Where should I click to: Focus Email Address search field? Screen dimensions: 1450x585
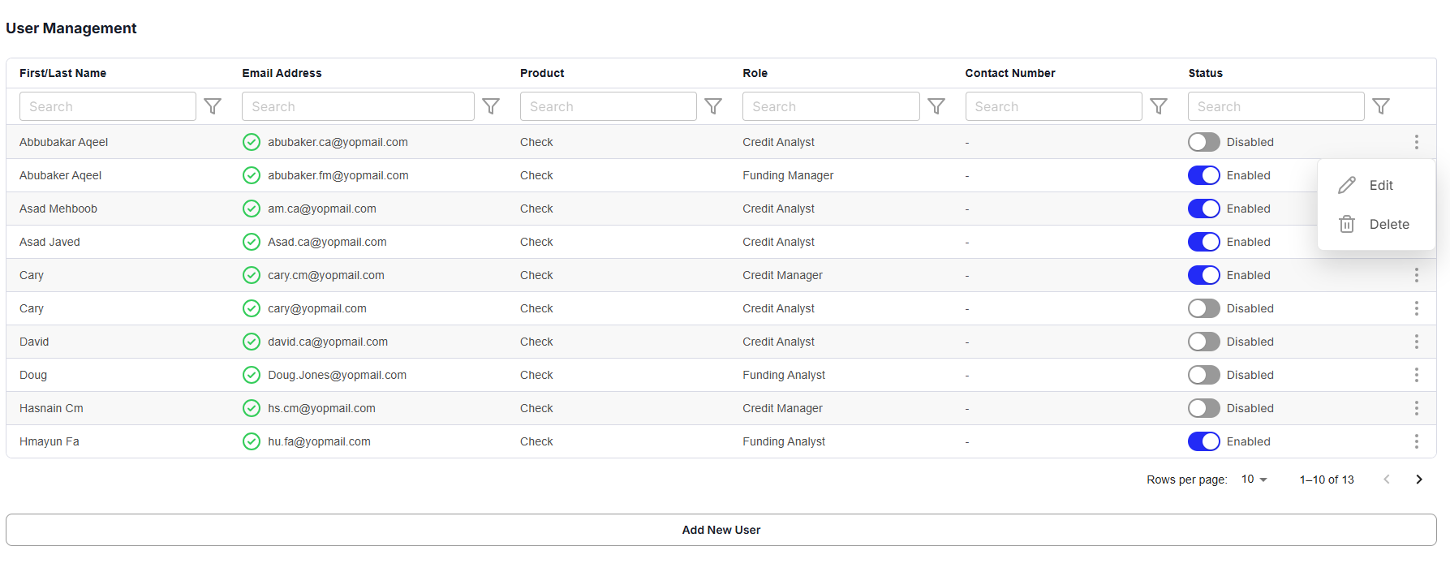358,106
